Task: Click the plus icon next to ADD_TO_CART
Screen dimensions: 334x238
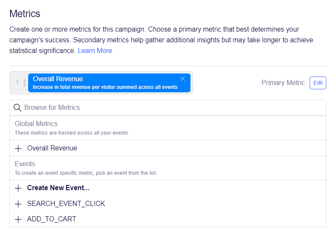Action: click(x=18, y=219)
